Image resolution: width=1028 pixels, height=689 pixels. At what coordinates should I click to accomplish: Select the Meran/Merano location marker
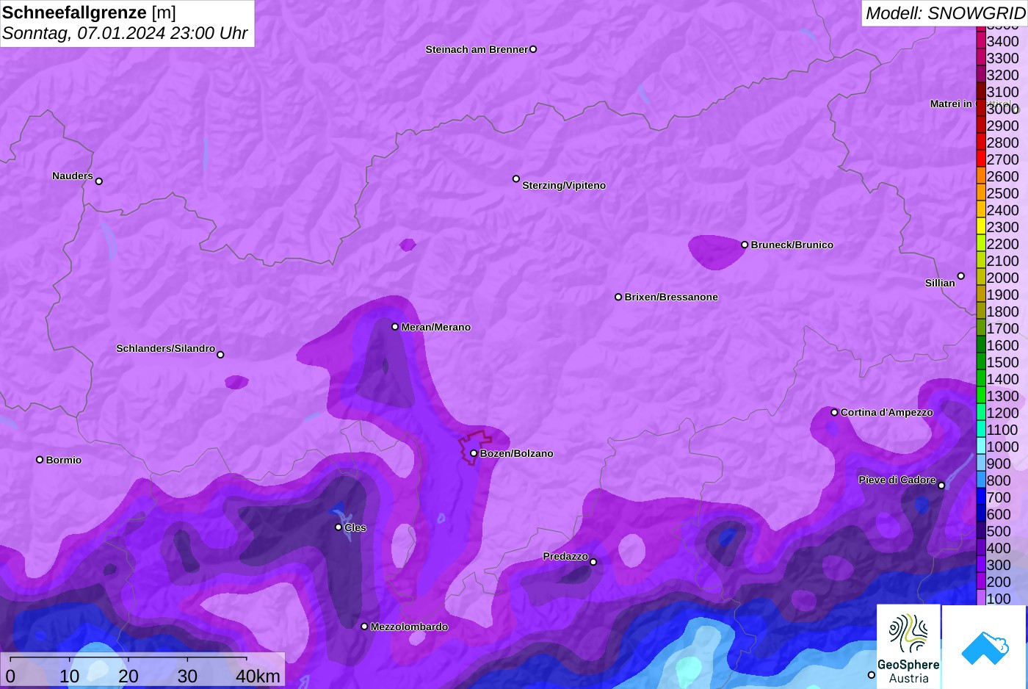[x=395, y=327]
